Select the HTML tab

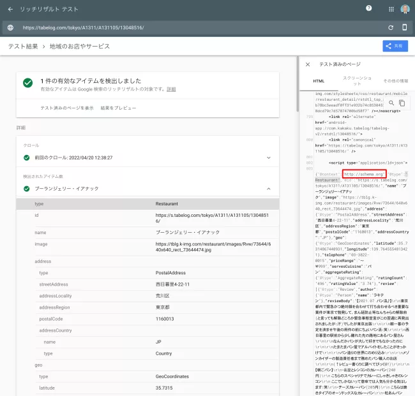click(x=319, y=81)
